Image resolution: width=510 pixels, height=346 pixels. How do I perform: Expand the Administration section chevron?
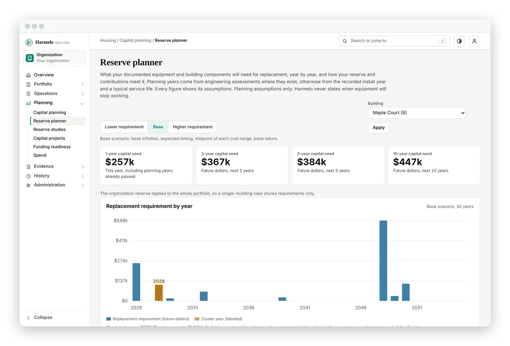(82, 186)
